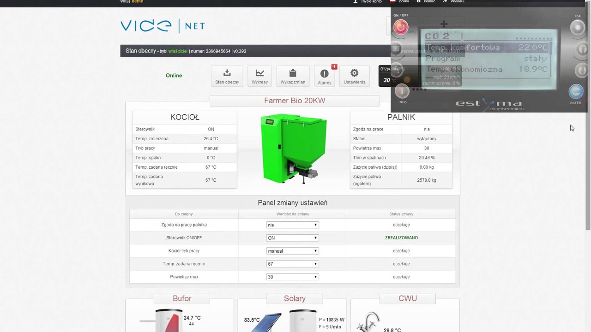Click the green Farmer Bio boiler image

(x=294, y=148)
